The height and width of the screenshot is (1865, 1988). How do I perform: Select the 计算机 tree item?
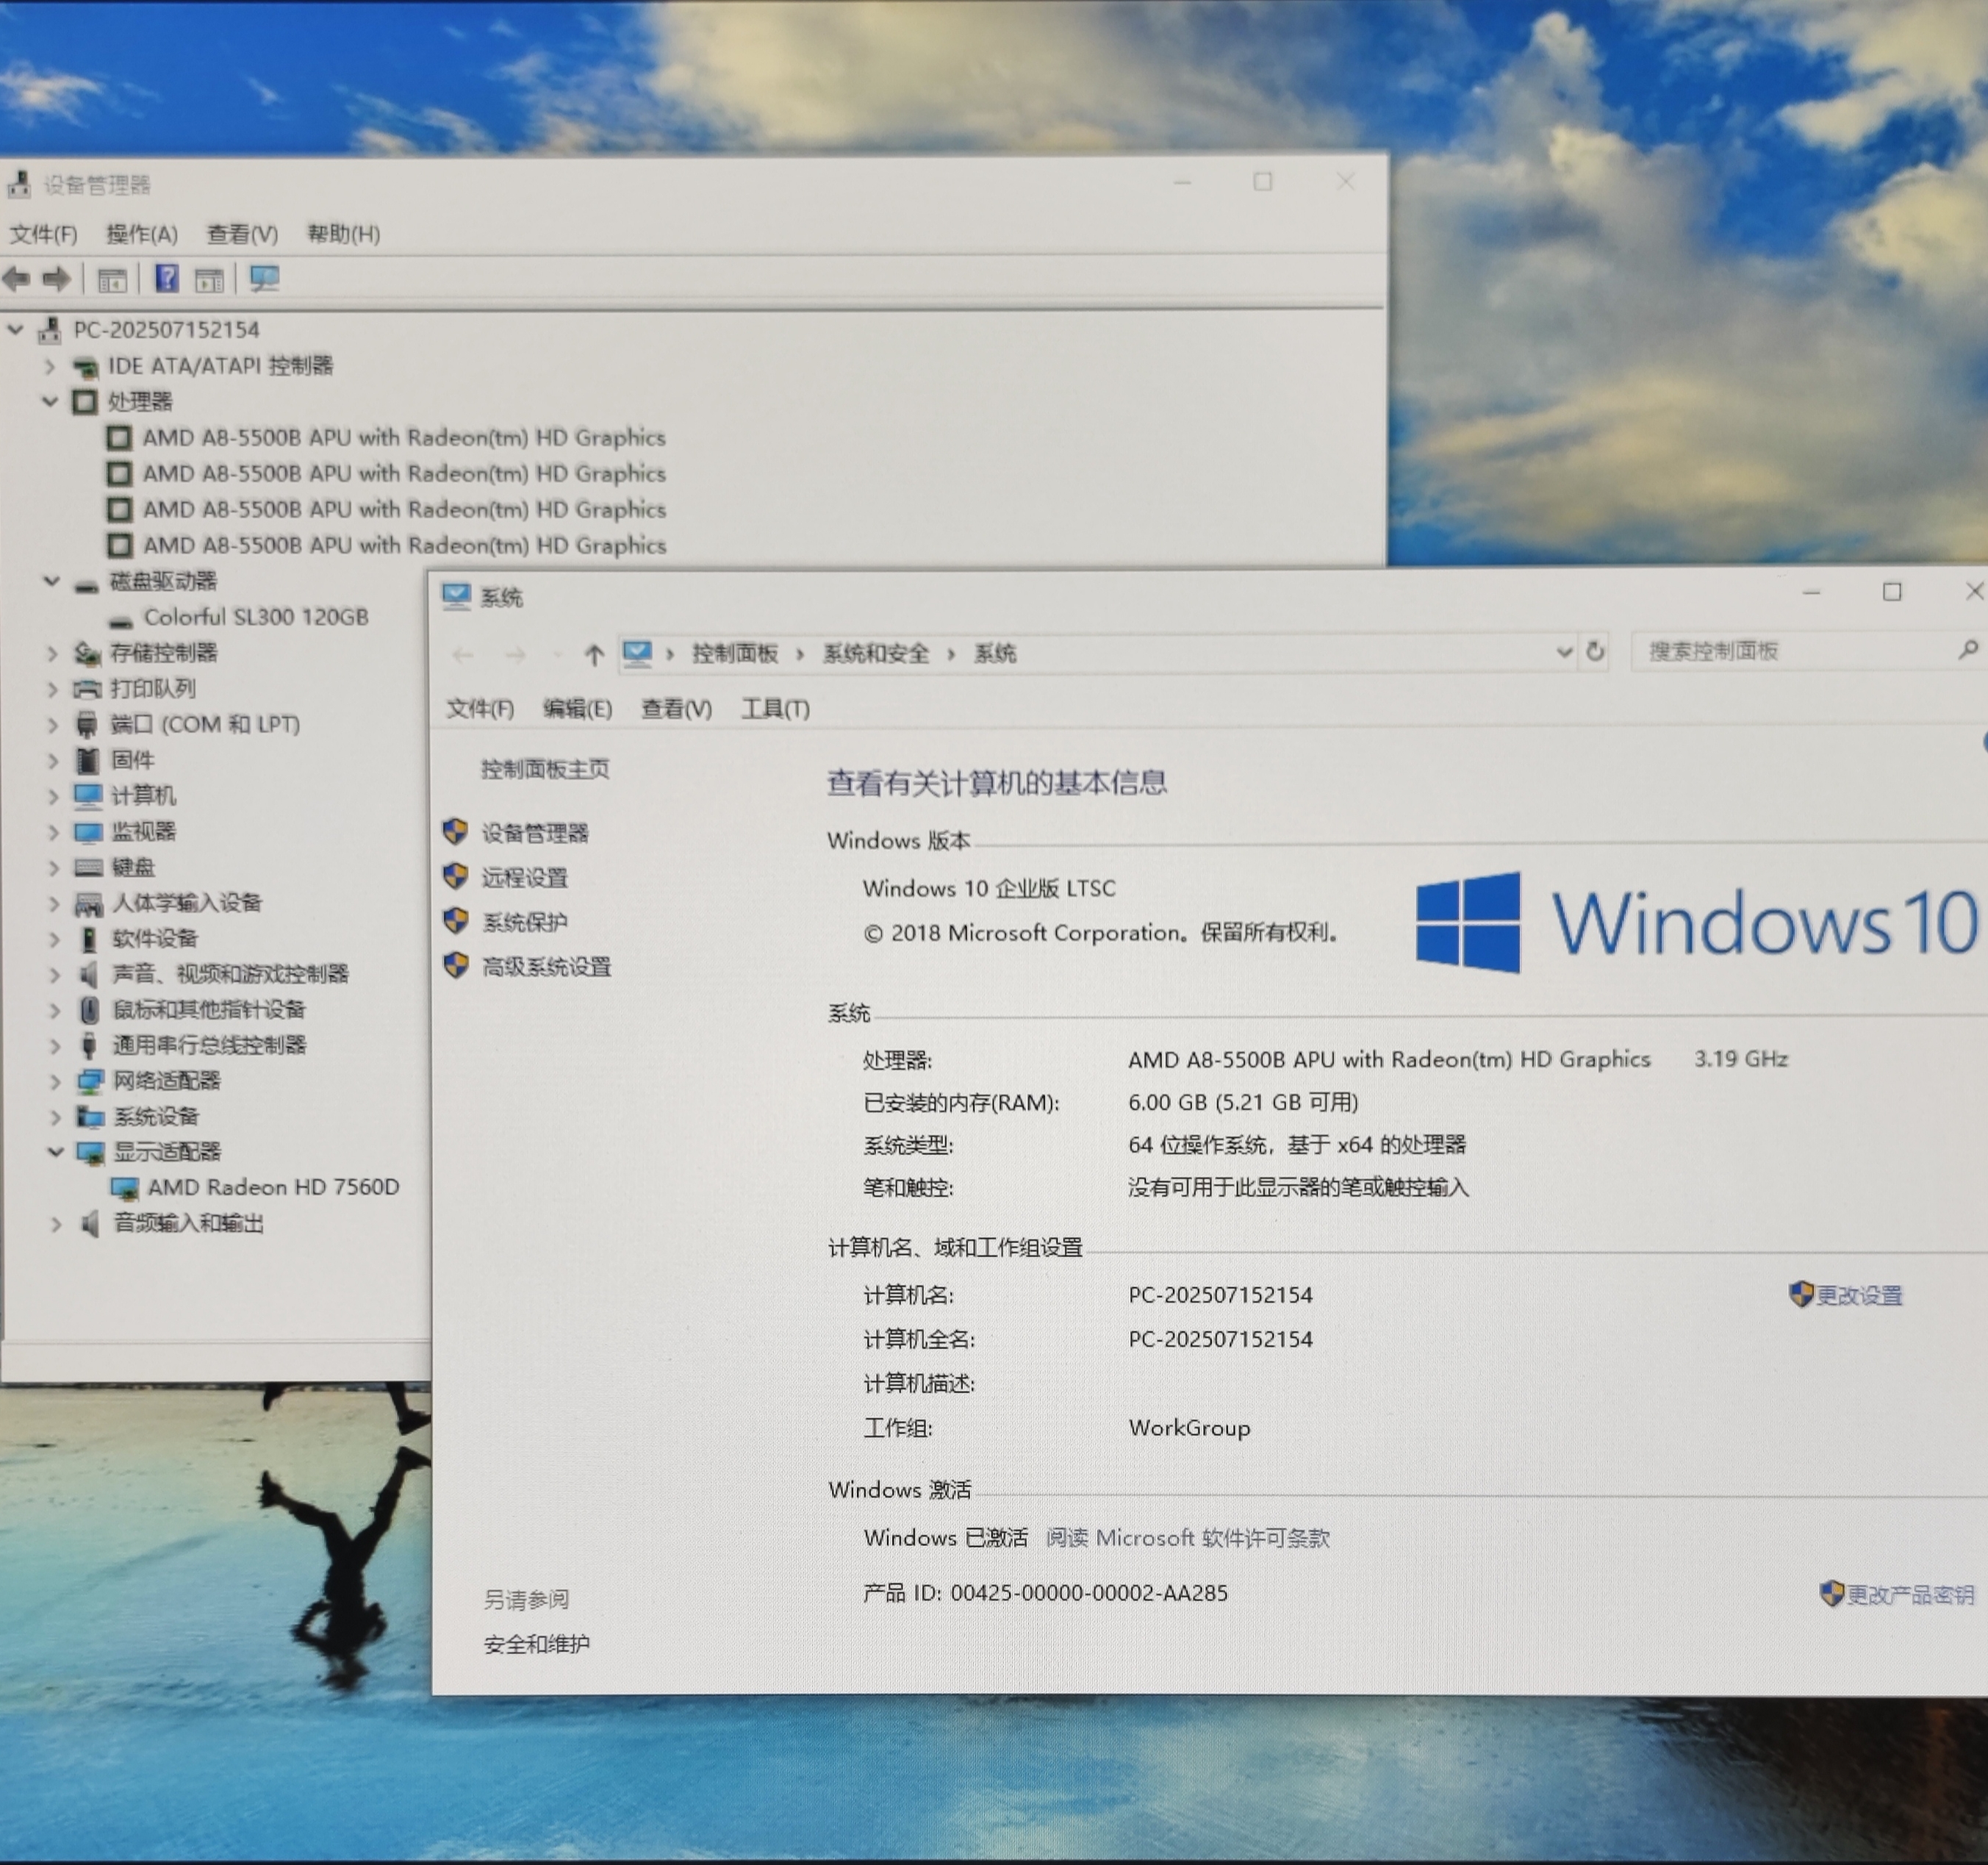click(143, 796)
